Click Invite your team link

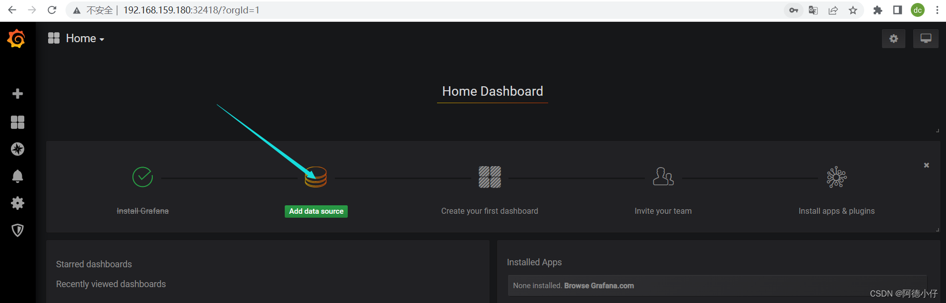(663, 211)
